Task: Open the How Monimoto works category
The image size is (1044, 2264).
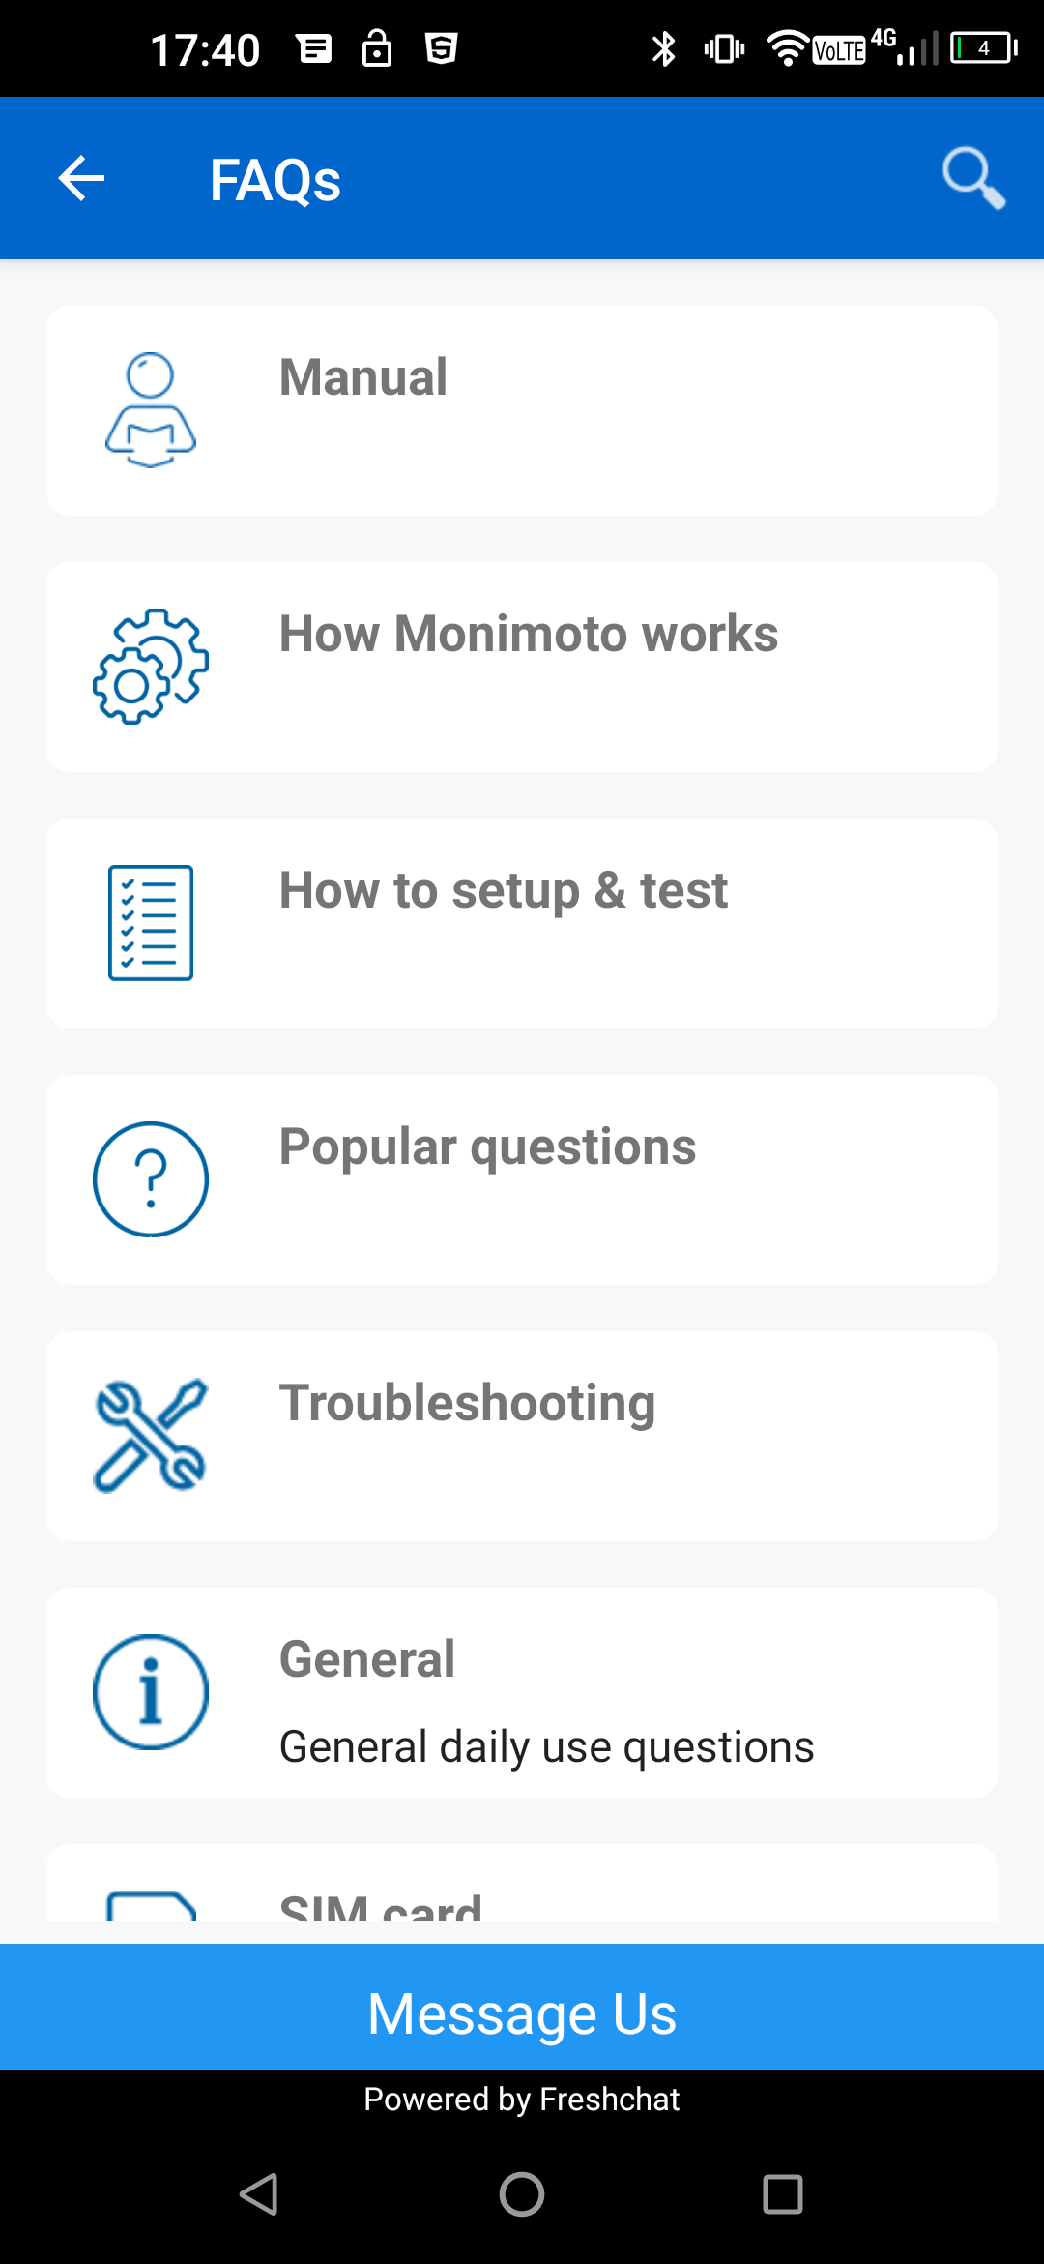Action: tap(528, 635)
